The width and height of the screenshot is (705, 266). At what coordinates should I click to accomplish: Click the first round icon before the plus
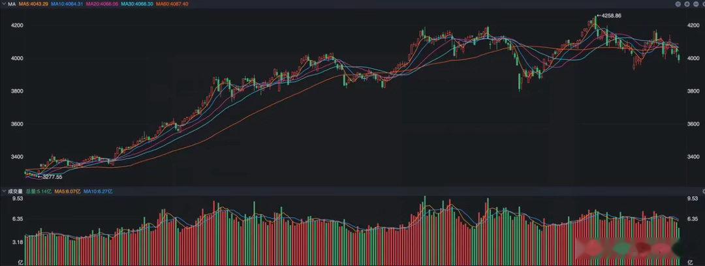(x=678, y=4)
